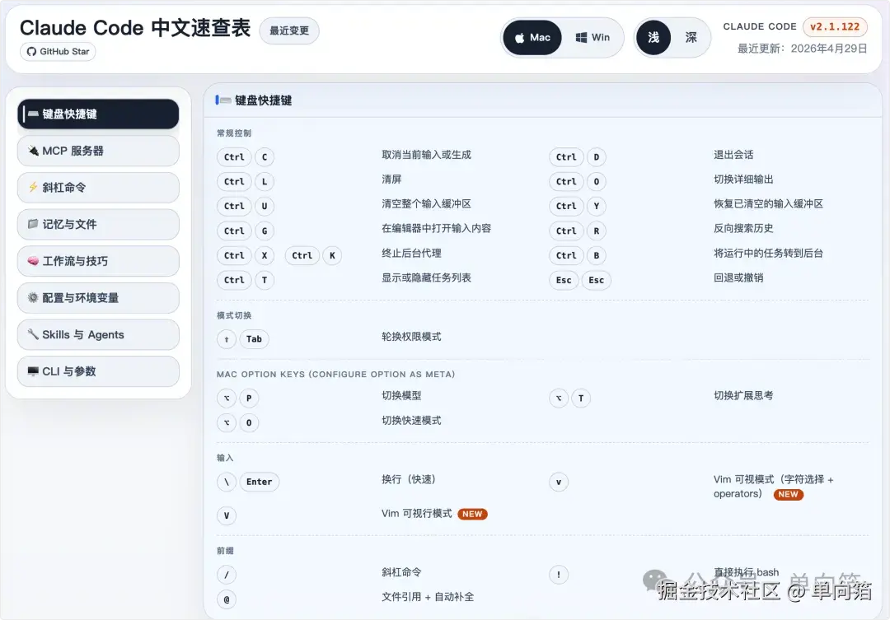Select the 深 dark theme
890x620 pixels.
tap(691, 37)
